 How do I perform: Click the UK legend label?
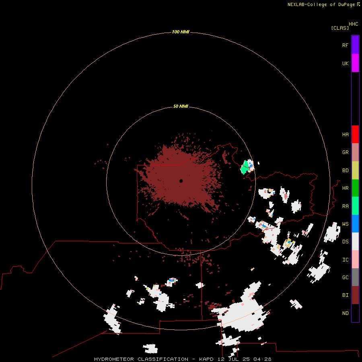coord(345,63)
